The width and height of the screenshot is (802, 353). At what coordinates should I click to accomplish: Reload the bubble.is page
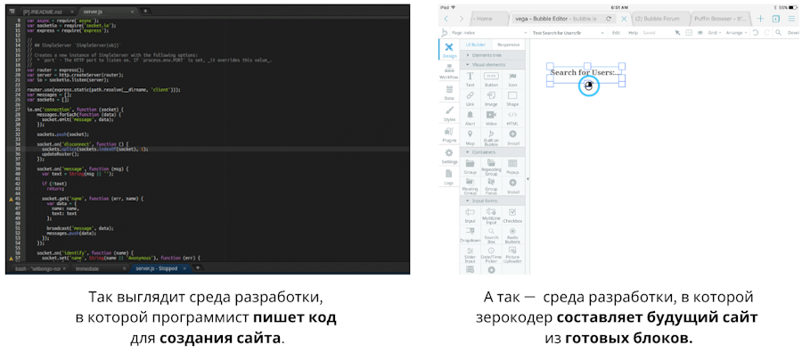pyautogui.click(x=608, y=19)
